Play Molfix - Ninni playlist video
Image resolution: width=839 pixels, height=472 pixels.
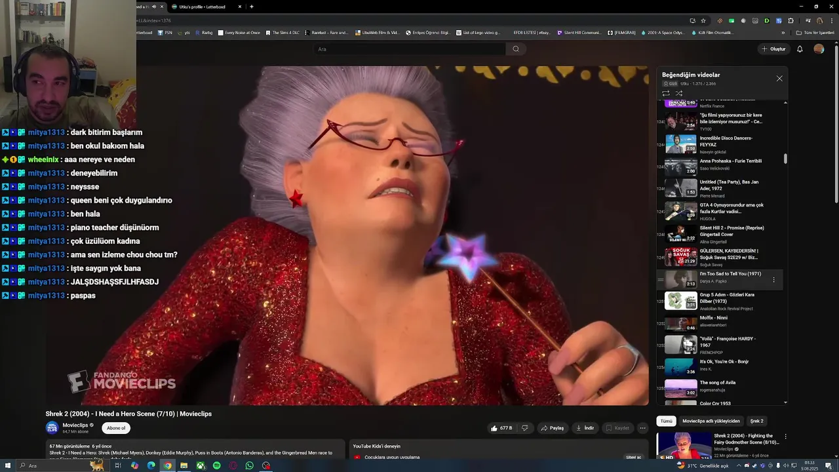[721, 323]
